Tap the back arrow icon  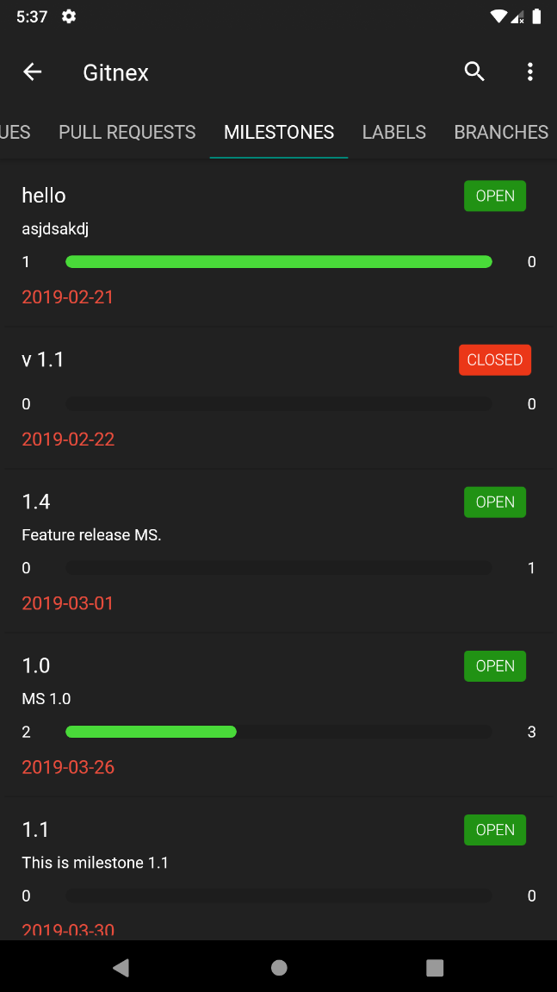(33, 72)
